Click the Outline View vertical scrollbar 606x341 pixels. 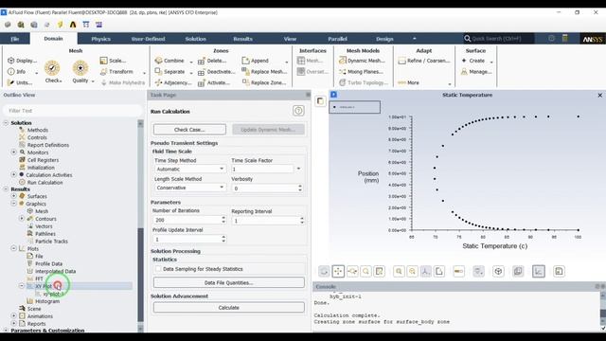141,225
